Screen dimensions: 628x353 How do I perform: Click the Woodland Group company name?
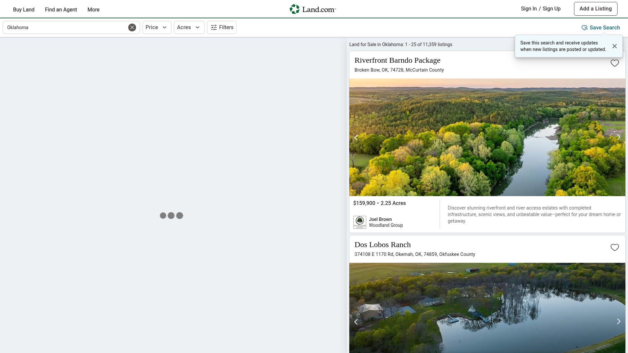[x=386, y=225]
